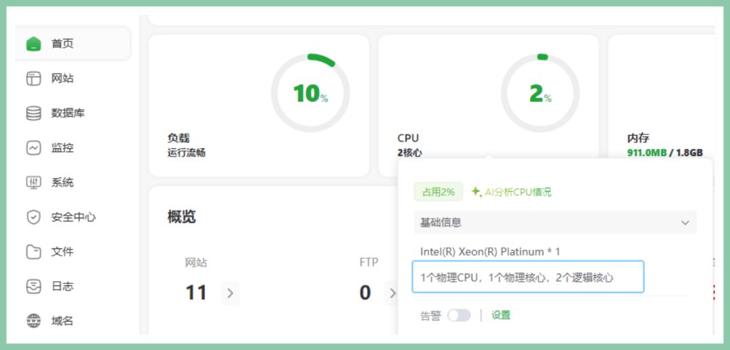Click the website window icon in sidebar
Image resolution: width=730 pixels, height=350 pixels.
pyautogui.click(x=34, y=78)
